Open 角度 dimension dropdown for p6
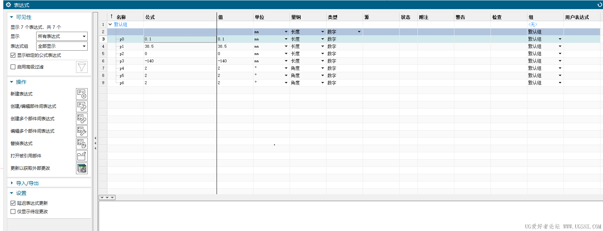The image size is (603, 231). point(323,83)
